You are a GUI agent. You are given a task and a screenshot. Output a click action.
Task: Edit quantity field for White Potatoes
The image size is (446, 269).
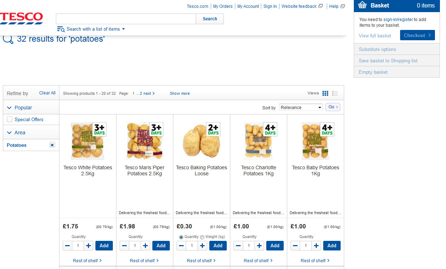[x=78, y=245]
